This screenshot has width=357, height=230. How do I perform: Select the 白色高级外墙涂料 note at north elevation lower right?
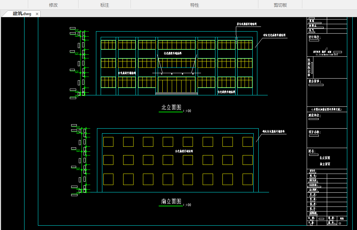226,92
